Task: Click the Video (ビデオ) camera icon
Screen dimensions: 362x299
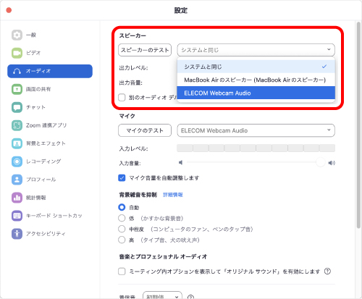Action: coord(17,53)
